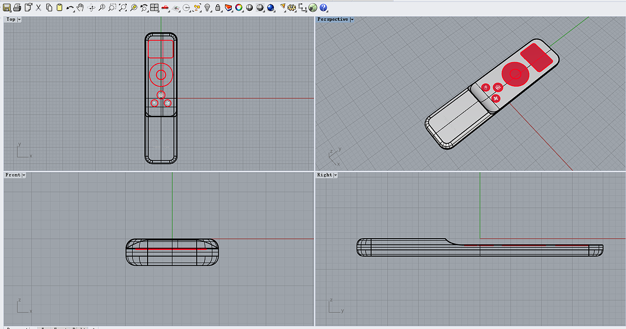The image size is (626, 329).
Task: Launch Grasshopper from the green icon
Action: pos(313,7)
